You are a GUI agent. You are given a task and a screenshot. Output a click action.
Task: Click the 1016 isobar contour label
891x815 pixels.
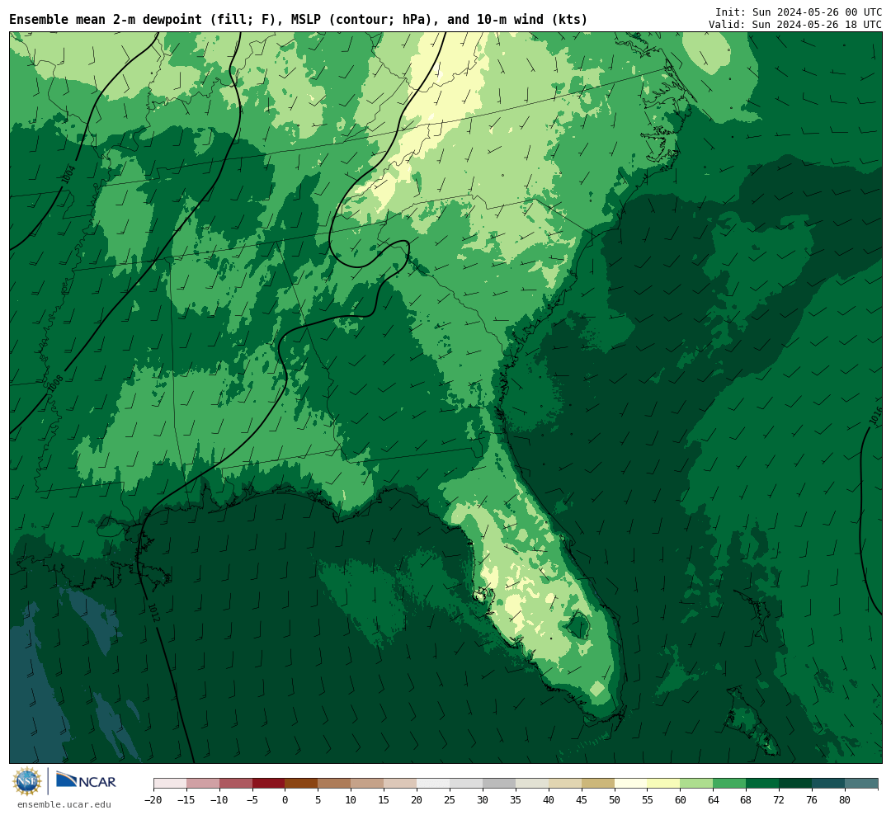875,416
